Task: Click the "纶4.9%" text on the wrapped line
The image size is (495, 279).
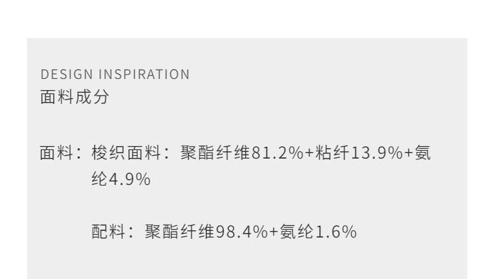Action: (120, 180)
